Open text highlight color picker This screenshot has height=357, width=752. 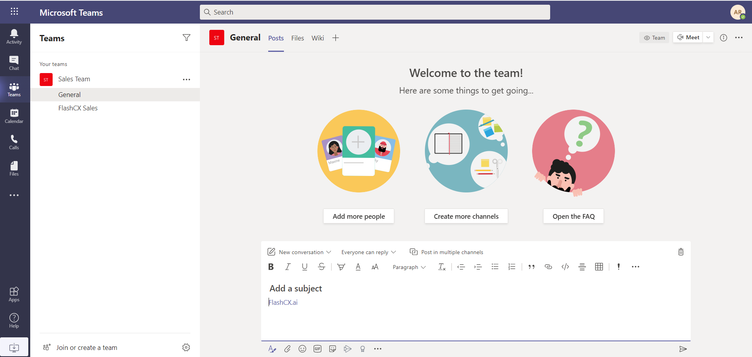coord(341,267)
